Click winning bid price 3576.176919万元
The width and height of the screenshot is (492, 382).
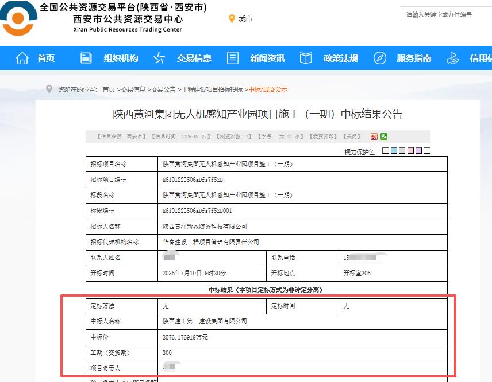pyautogui.click(x=185, y=337)
